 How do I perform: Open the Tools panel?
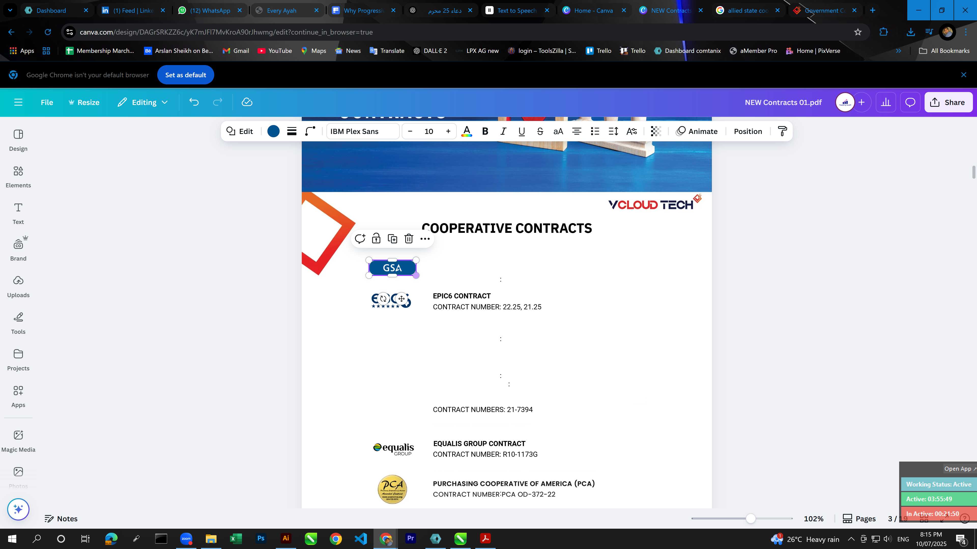tap(18, 324)
